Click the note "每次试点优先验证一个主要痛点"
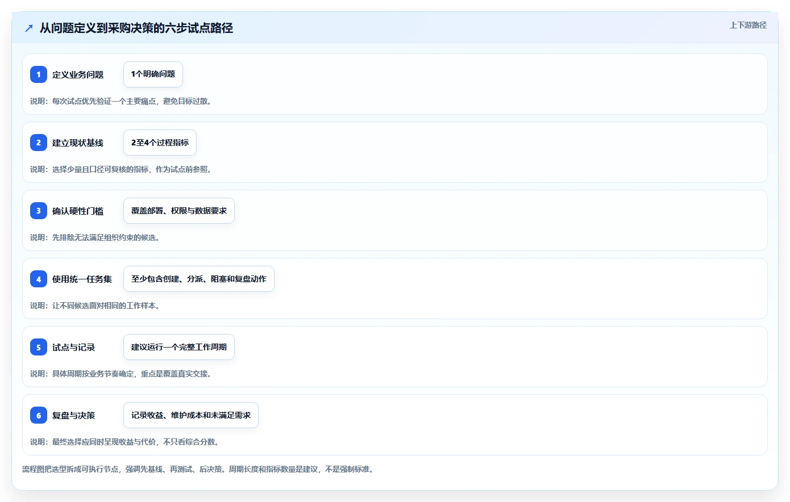This screenshot has height=502, width=790. tap(104, 101)
